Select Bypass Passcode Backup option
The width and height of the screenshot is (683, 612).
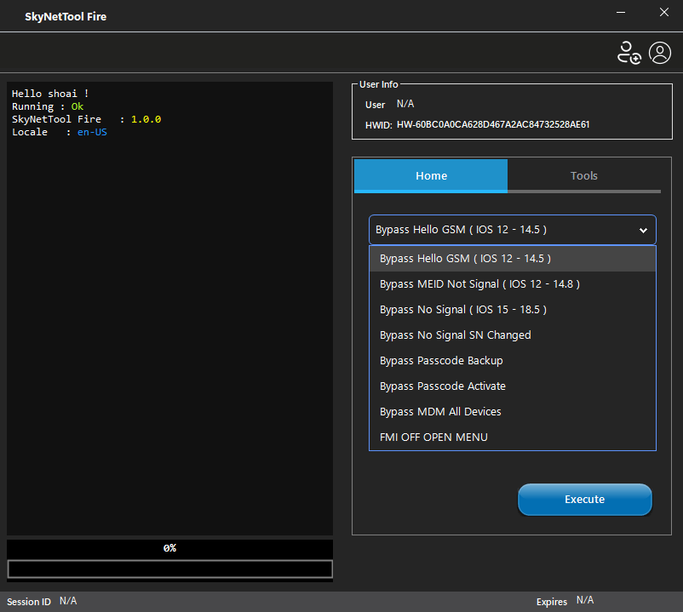click(441, 360)
